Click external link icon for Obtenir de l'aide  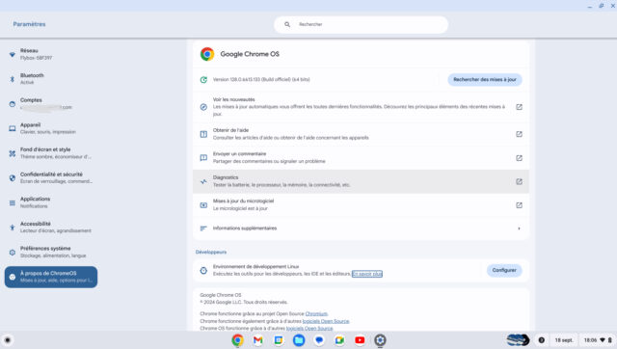coord(519,134)
